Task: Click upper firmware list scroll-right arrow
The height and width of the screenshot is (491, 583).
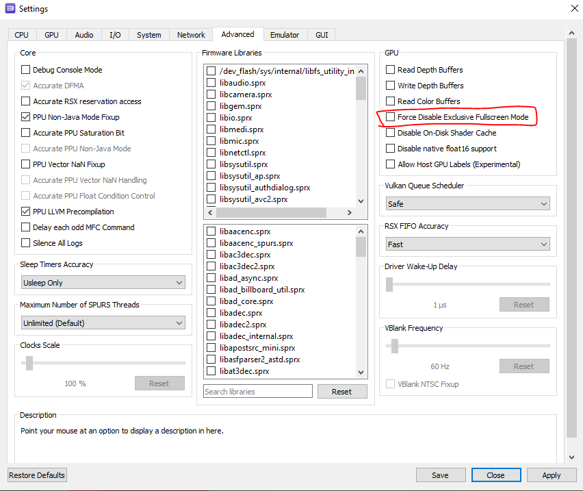Action: click(350, 213)
